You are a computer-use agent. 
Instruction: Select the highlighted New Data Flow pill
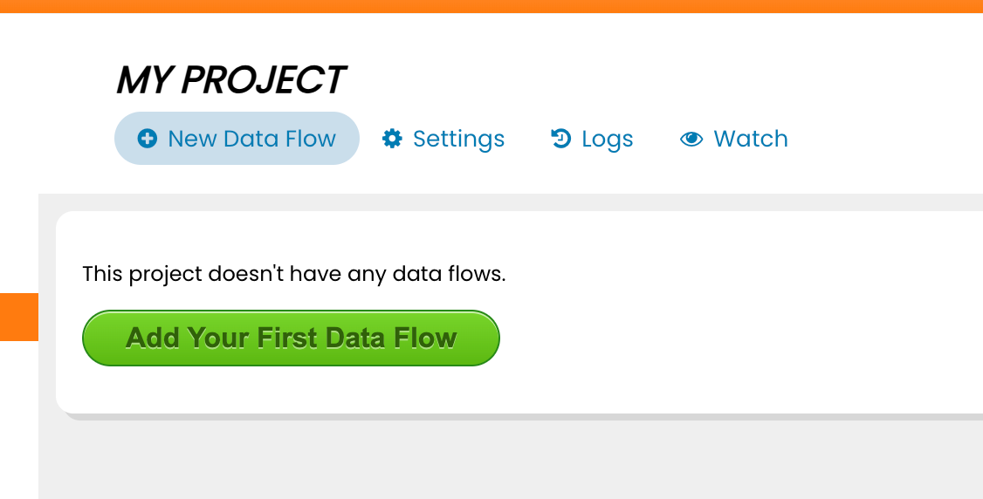tap(237, 139)
